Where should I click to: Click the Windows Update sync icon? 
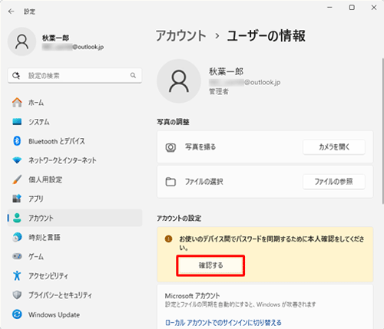tap(17, 314)
